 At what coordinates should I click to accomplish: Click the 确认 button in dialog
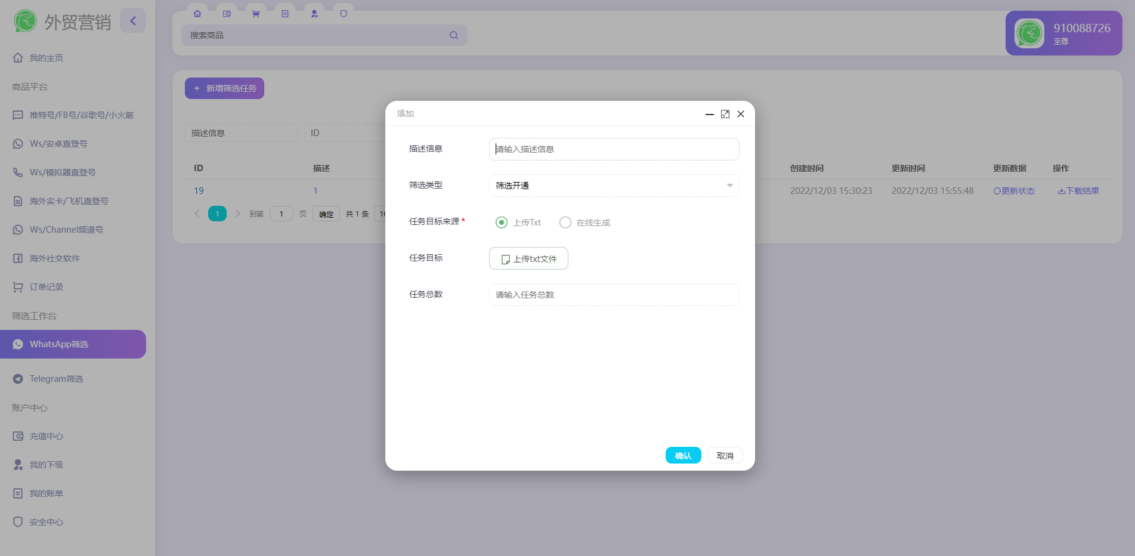683,456
